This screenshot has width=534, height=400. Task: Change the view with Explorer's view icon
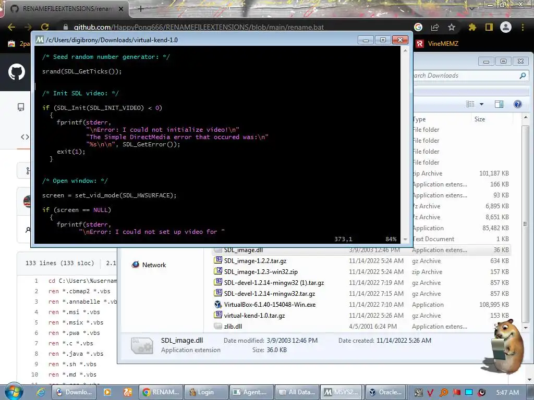[x=470, y=104]
